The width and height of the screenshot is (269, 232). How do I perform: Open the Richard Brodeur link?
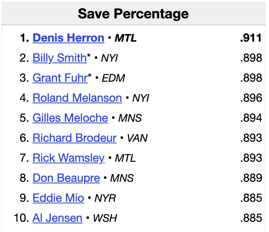click(x=75, y=138)
